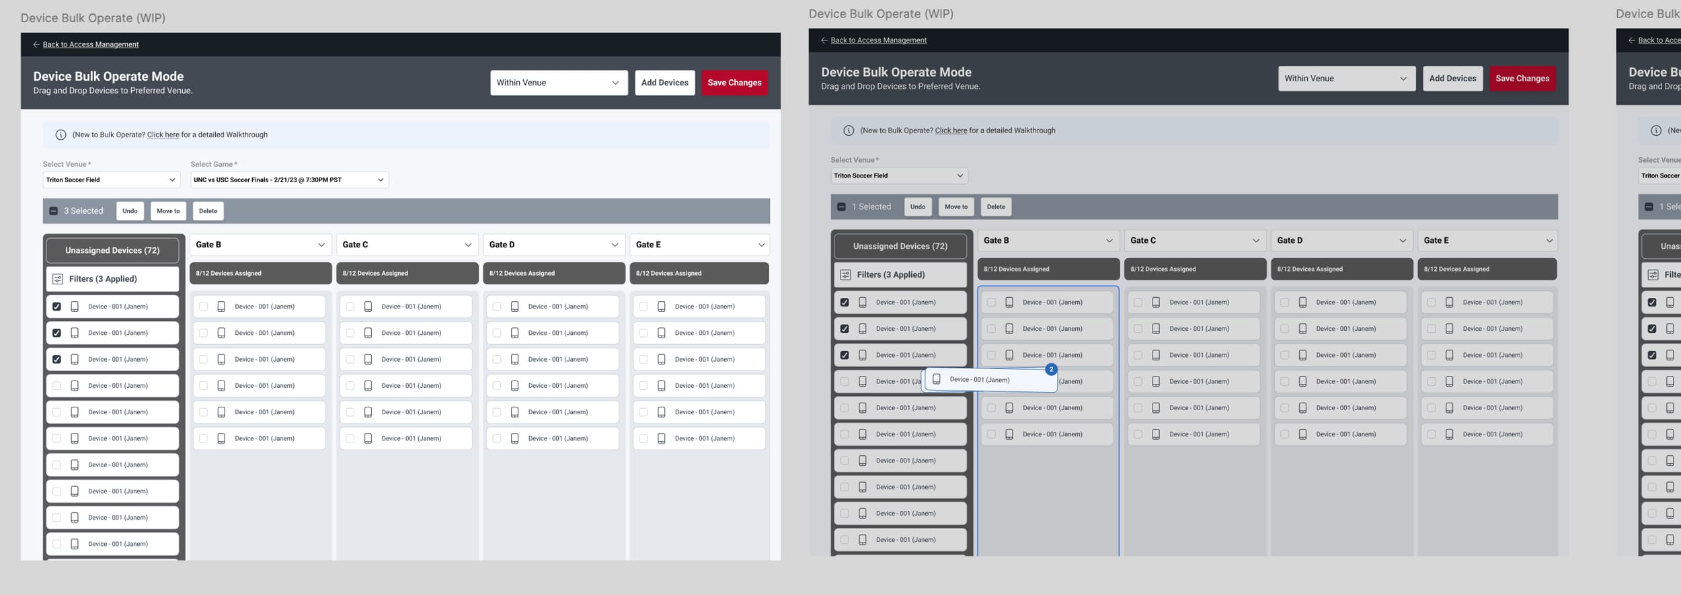Toggle the '1 Selected' select-all checkbox in the middle frame

click(x=841, y=207)
